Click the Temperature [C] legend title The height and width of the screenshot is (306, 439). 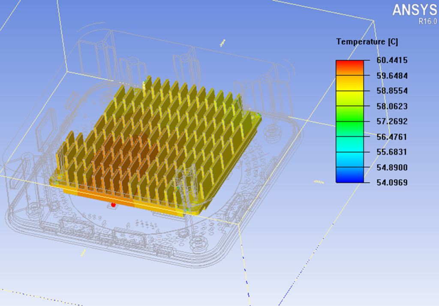pyautogui.click(x=367, y=42)
